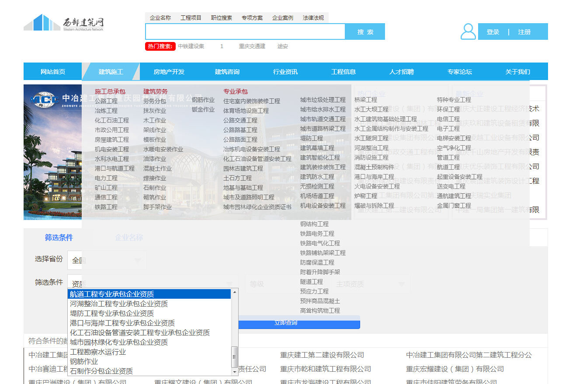Screen dimensions: 569x384
Task: Click 钣金作业 in the submenu
Action: [203, 109]
